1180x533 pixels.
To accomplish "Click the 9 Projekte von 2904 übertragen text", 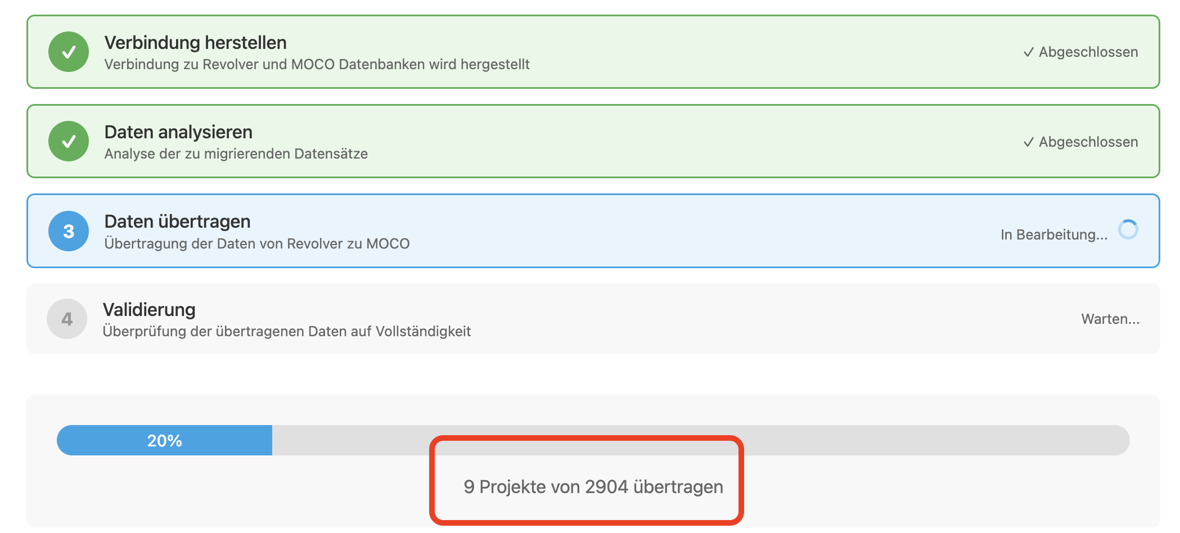I will [x=593, y=487].
